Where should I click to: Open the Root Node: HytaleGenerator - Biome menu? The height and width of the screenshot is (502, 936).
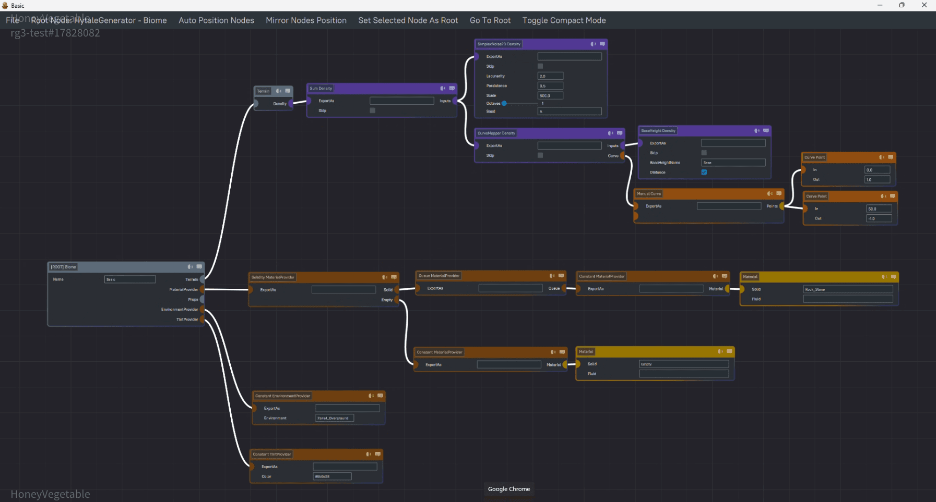pyautogui.click(x=99, y=20)
